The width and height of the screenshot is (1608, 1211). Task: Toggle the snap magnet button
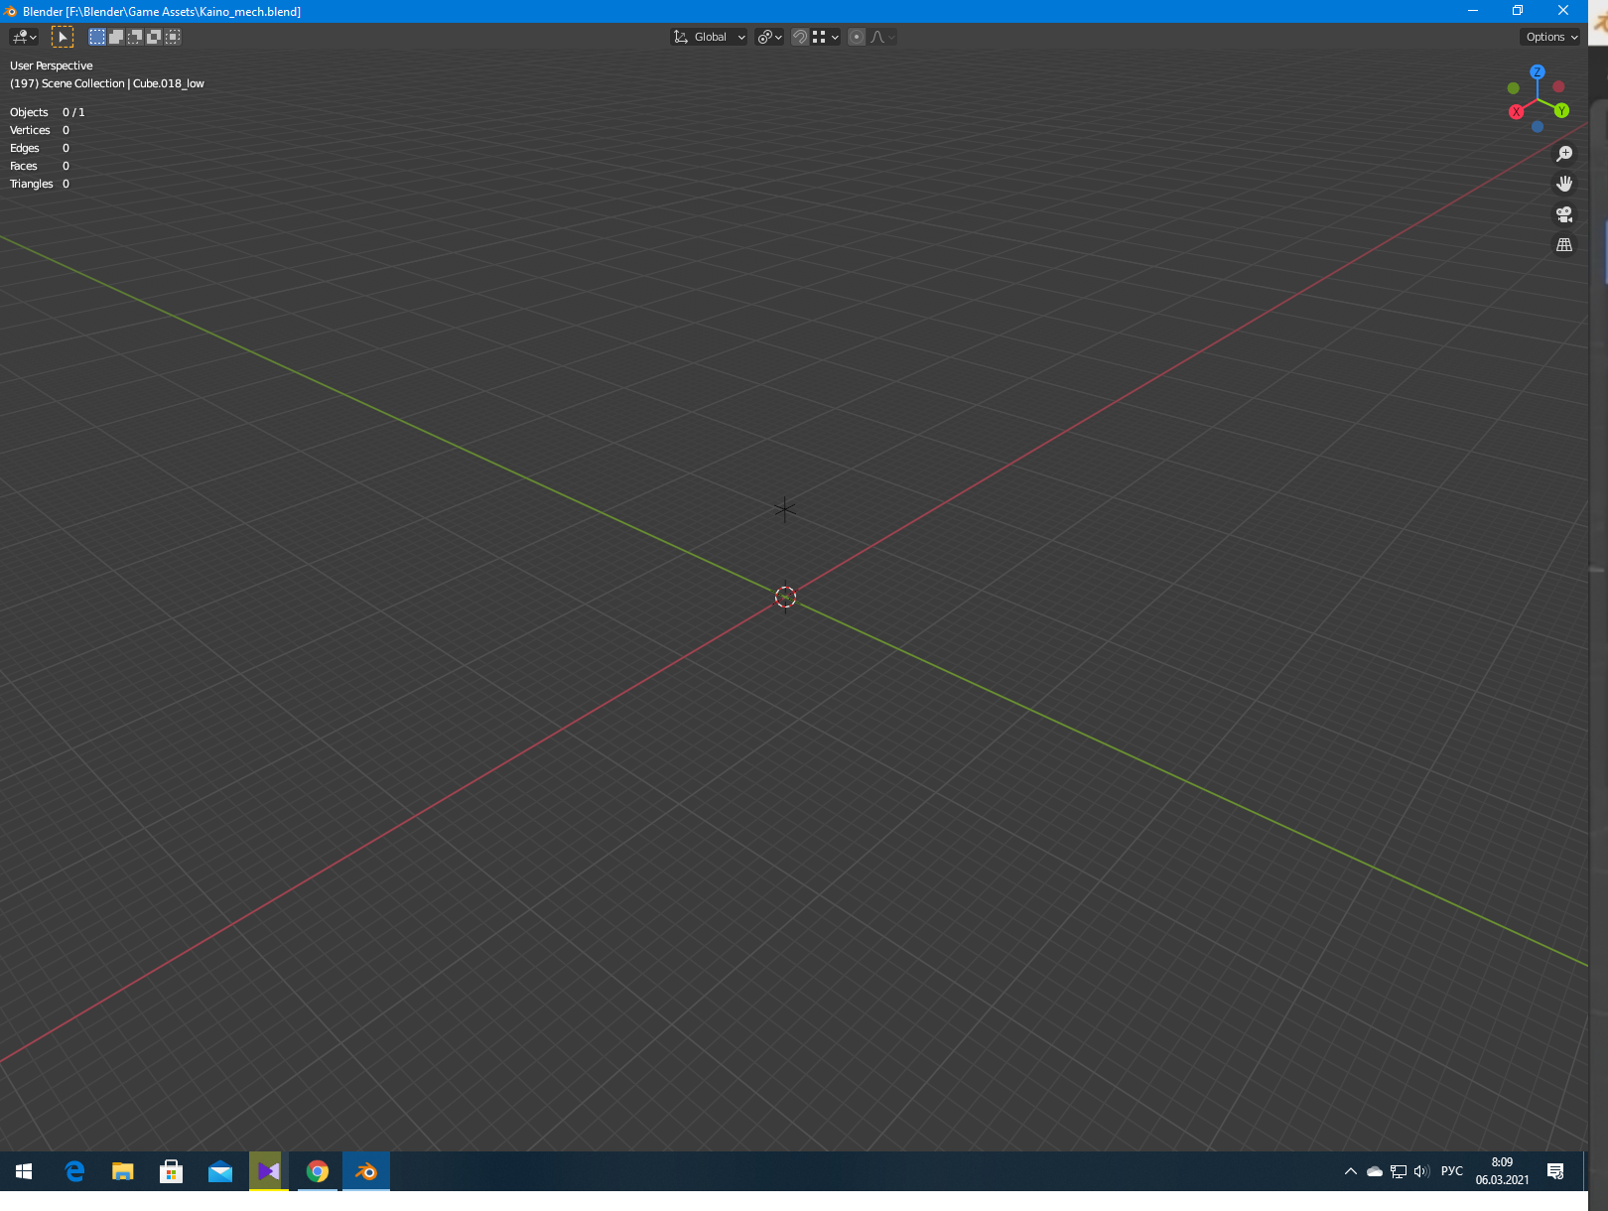[800, 37]
